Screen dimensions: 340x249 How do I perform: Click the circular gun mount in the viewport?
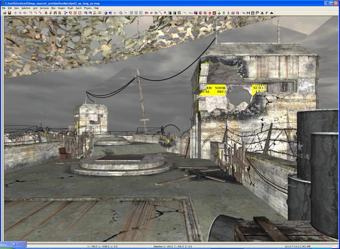tap(121, 165)
